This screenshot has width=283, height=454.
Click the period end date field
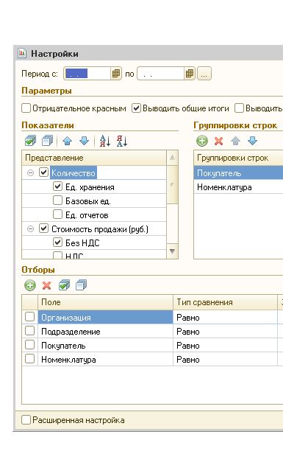tap(160, 74)
